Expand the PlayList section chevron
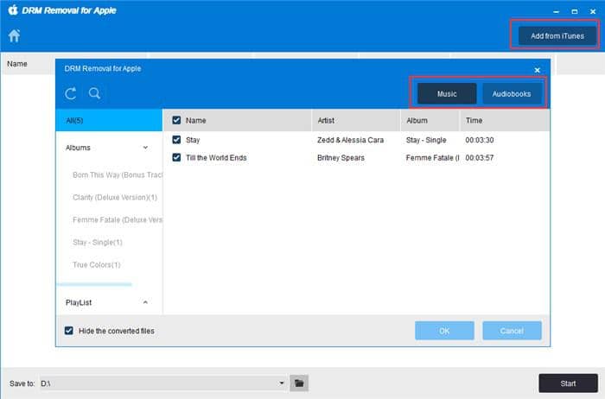 pyautogui.click(x=145, y=302)
